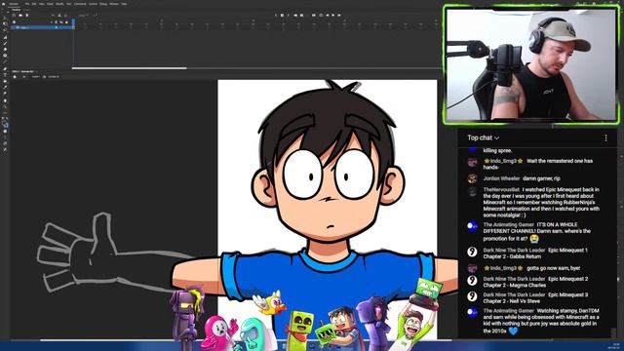Open the chat three-dot options menu
This screenshot has height=351, width=624.
[605, 137]
